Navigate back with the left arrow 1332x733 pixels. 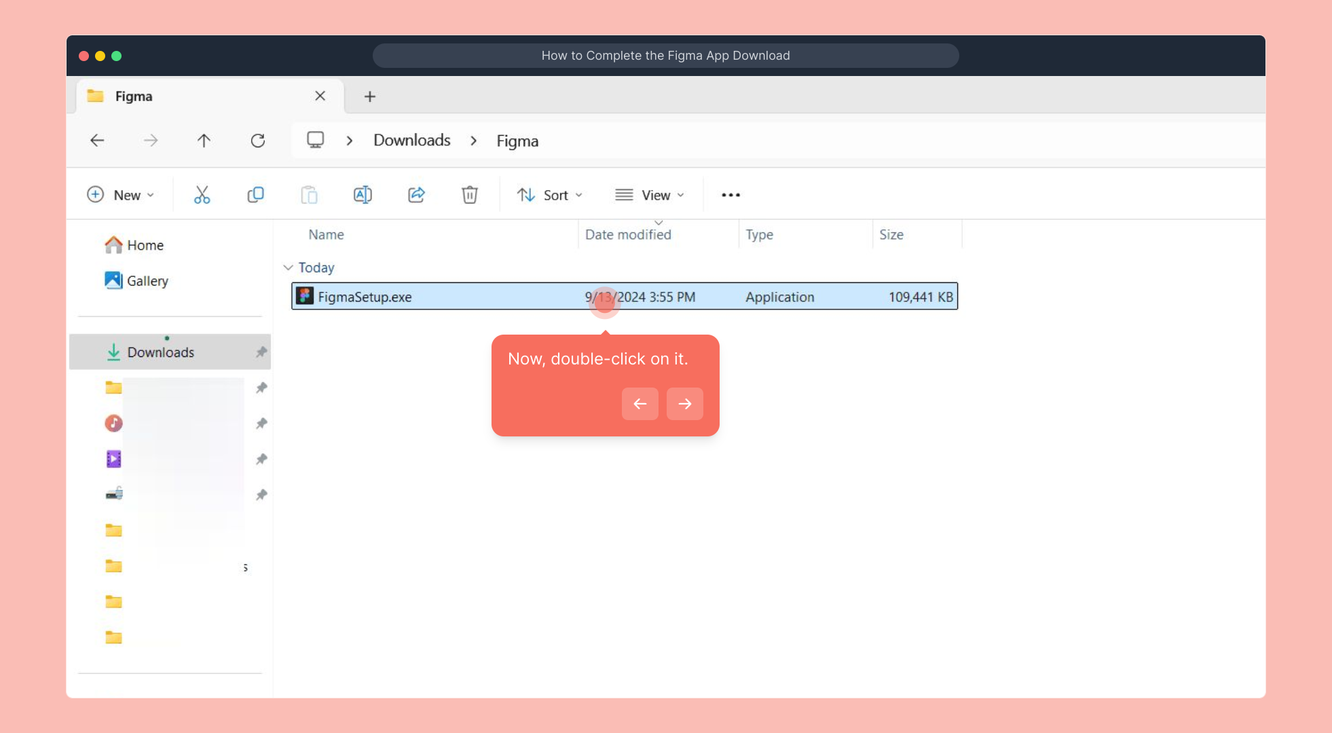[97, 140]
